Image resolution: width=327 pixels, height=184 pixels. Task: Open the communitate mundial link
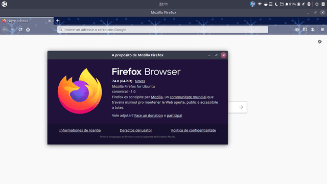(188, 97)
